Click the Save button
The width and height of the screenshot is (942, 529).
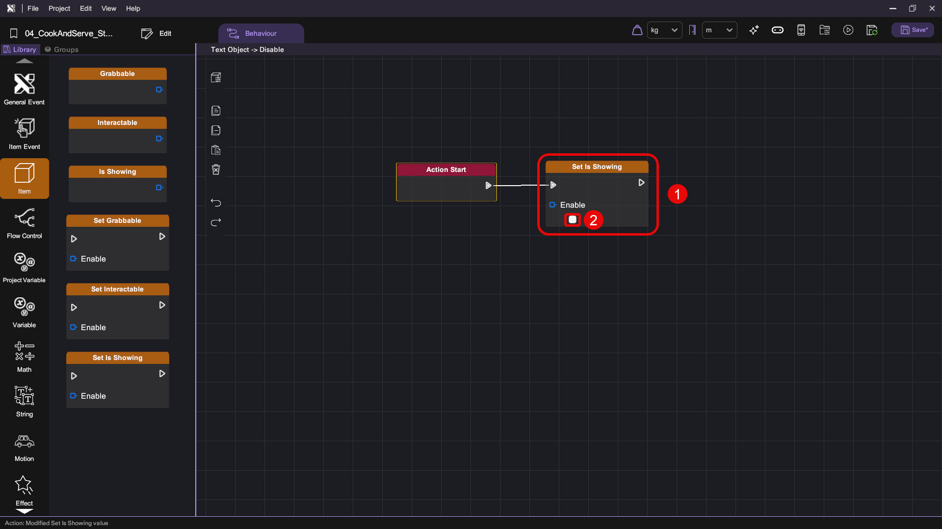[913, 30]
